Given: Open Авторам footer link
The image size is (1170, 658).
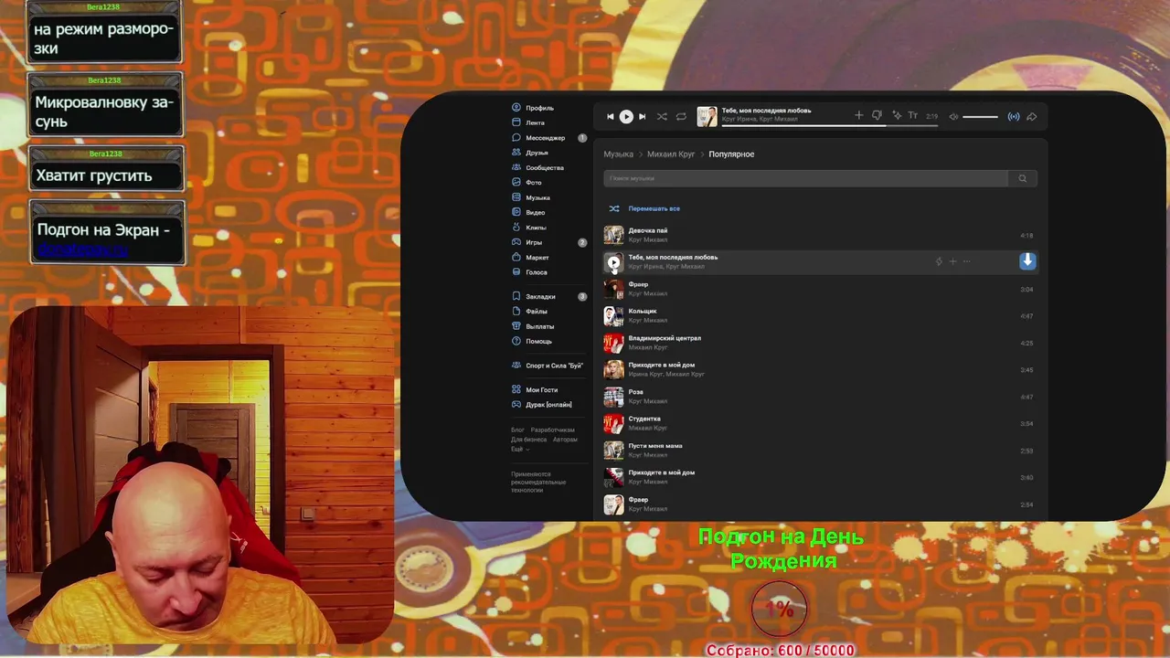Looking at the screenshot, I should (565, 440).
